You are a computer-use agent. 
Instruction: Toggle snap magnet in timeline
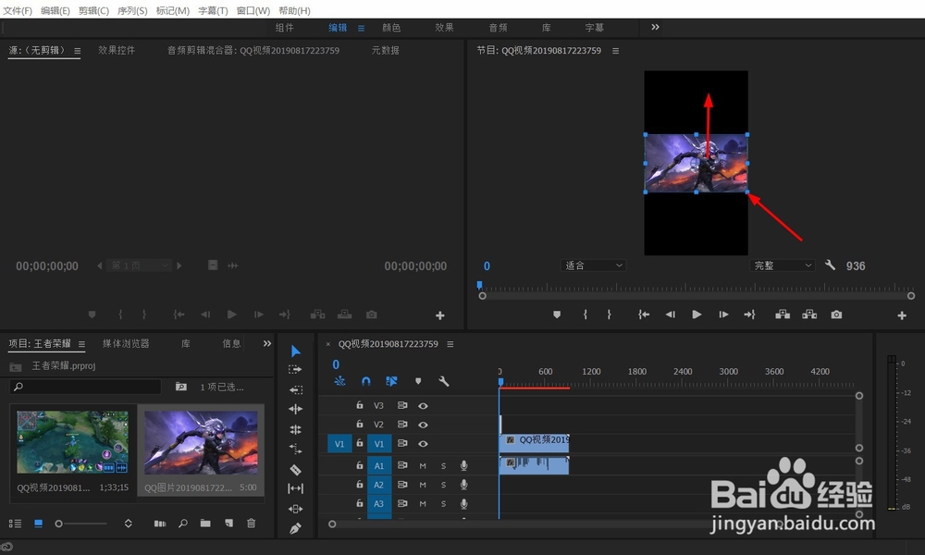point(365,382)
